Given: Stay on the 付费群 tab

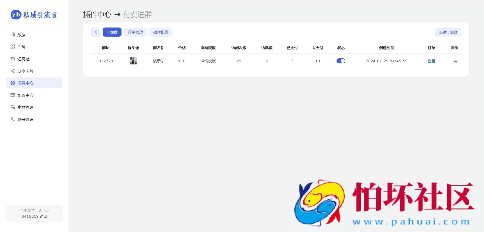Looking at the screenshot, I should [112, 32].
